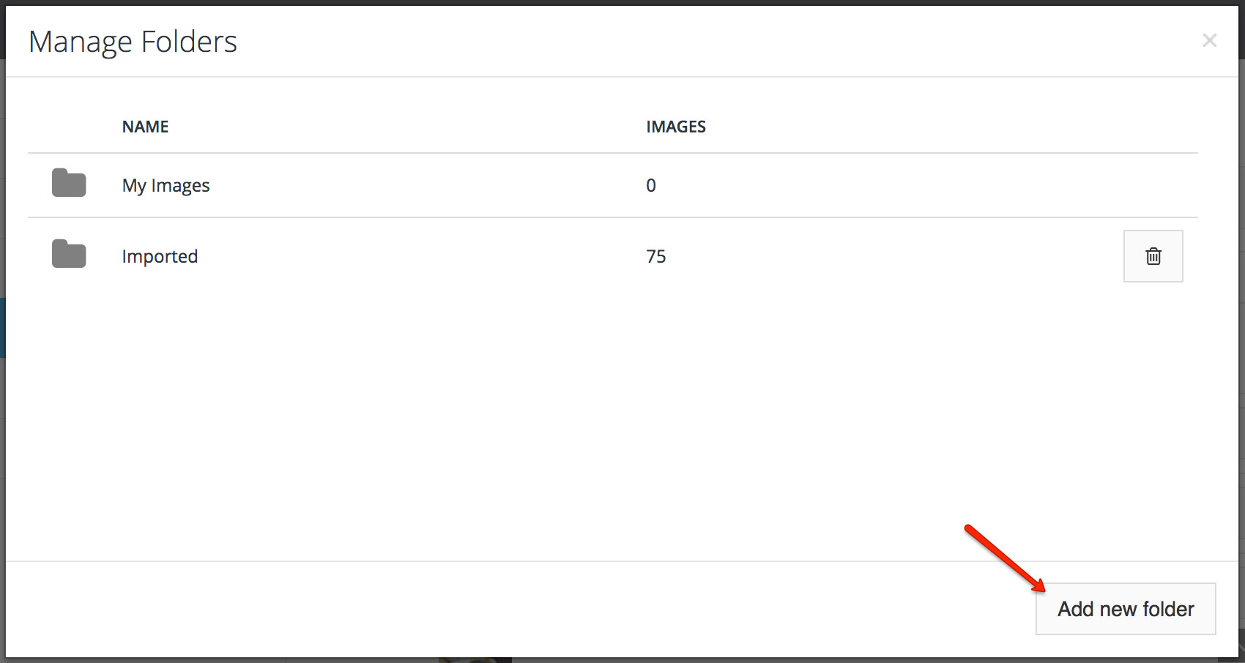Viewport: 1245px width, 663px height.
Task: Click the word My in My Images
Action: (x=134, y=186)
